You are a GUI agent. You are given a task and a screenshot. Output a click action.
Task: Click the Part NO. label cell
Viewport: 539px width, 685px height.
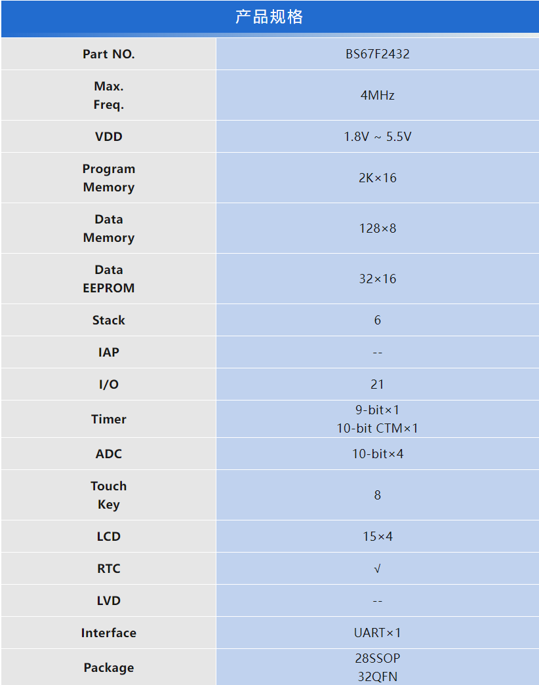[108, 54]
